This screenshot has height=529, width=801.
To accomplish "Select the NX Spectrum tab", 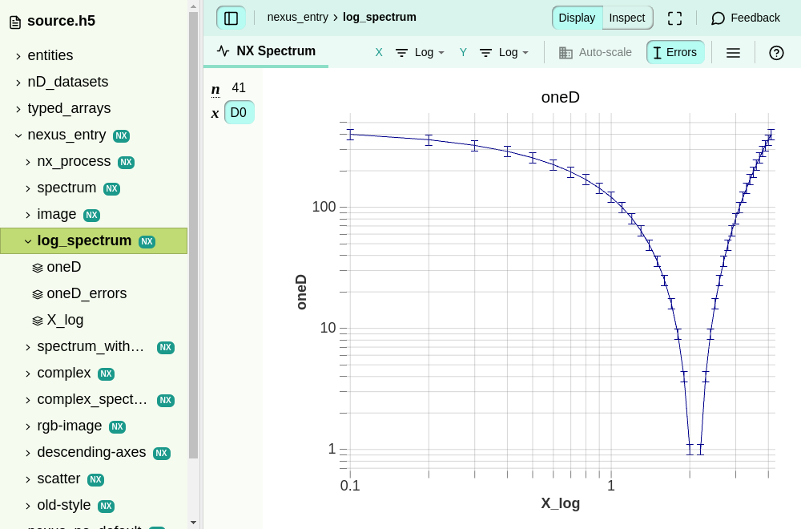I will point(266,51).
